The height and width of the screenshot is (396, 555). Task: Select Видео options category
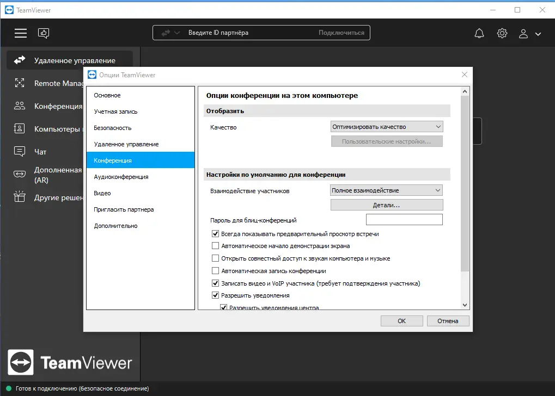tap(141, 193)
